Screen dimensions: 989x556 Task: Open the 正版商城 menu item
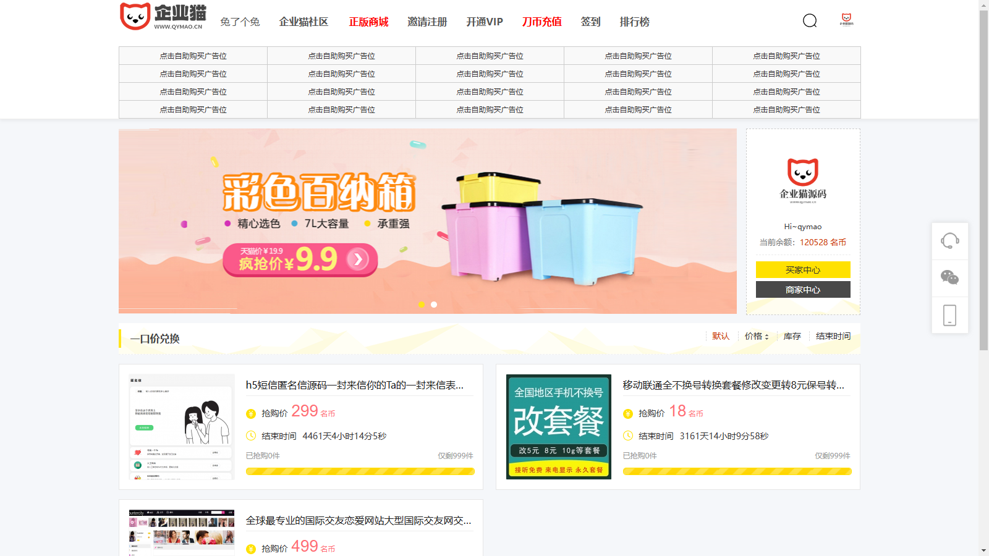(x=369, y=22)
